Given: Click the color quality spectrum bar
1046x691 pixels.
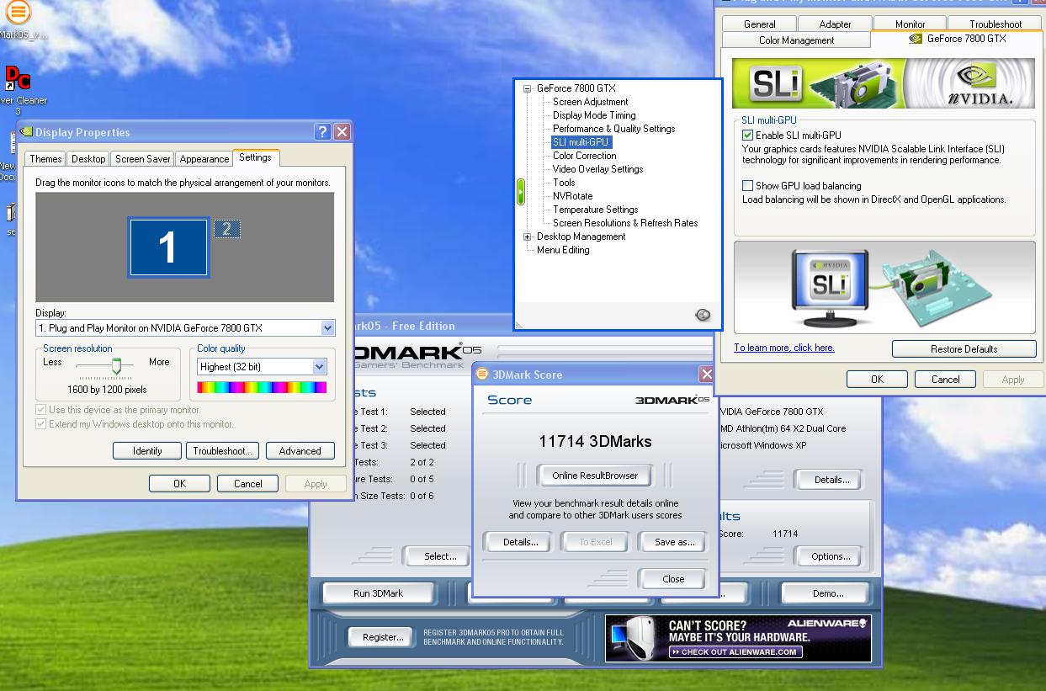Looking at the screenshot, I should pos(262,387).
